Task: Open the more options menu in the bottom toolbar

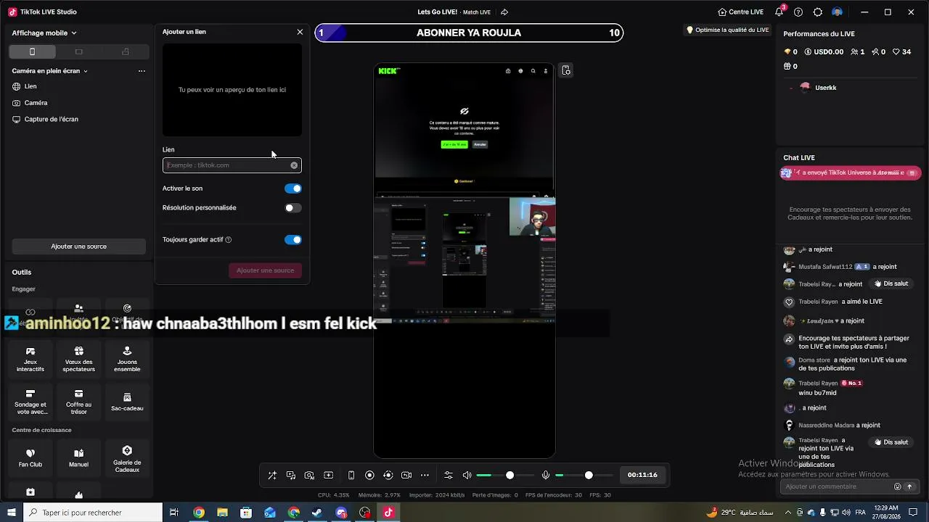Action: [425, 476]
